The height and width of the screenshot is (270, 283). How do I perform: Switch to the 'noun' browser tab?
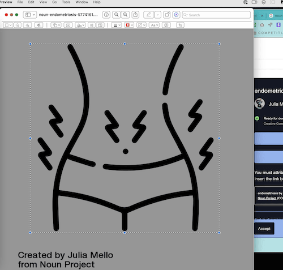coord(276,16)
